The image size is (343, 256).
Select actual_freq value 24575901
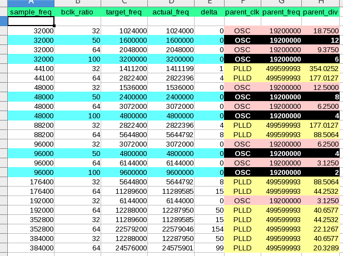[x=171, y=248]
